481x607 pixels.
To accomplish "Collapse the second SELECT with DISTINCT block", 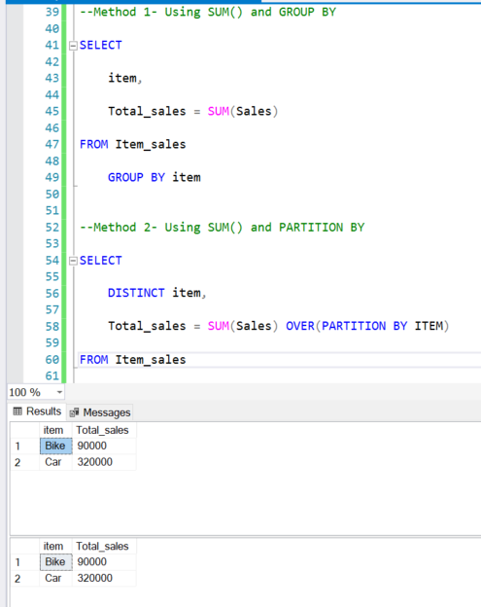I will point(73,262).
